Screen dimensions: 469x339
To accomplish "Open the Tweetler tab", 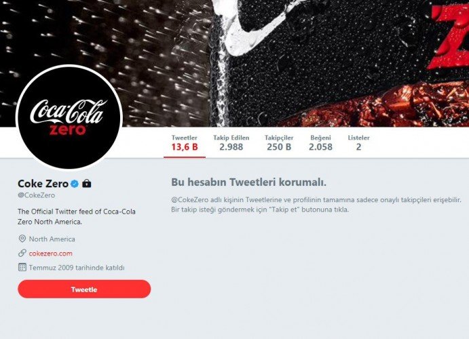I will 185,143.
